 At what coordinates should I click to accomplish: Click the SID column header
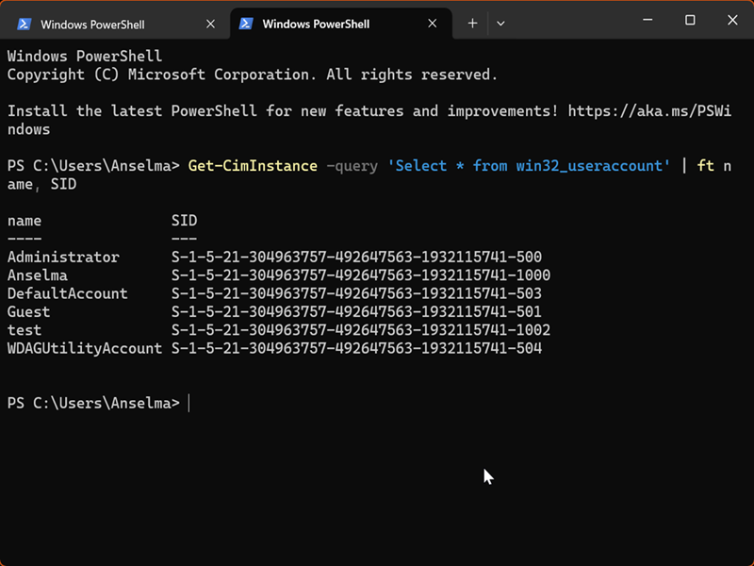(x=184, y=221)
